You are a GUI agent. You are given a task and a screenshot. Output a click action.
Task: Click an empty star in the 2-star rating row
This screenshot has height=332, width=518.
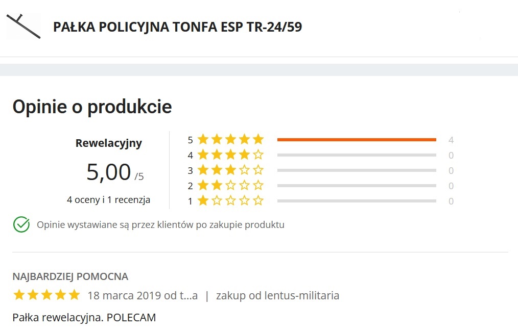click(244, 186)
